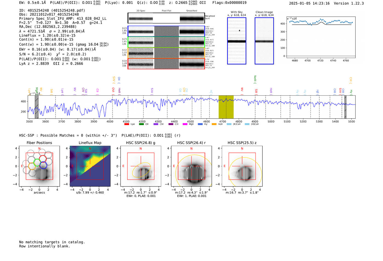Click the LineFlux = 1.20(±0.32)e-15 value
The image size is (383, 261).
(47, 36)
